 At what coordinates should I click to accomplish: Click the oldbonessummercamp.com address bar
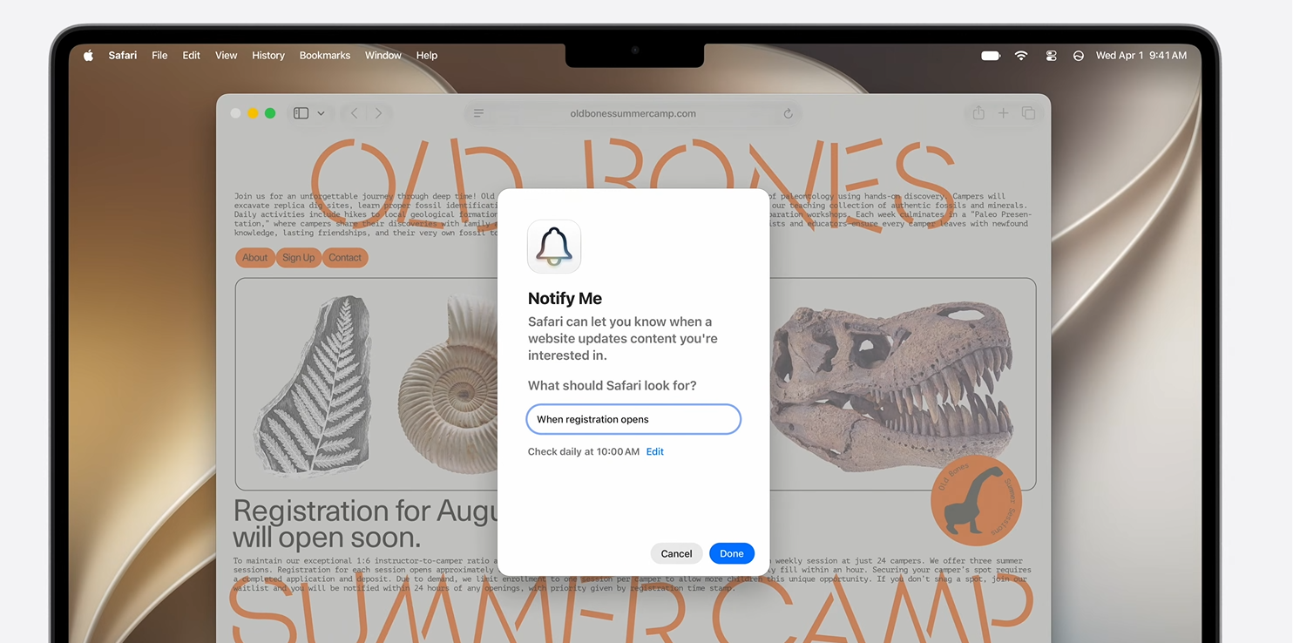point(633,113)
